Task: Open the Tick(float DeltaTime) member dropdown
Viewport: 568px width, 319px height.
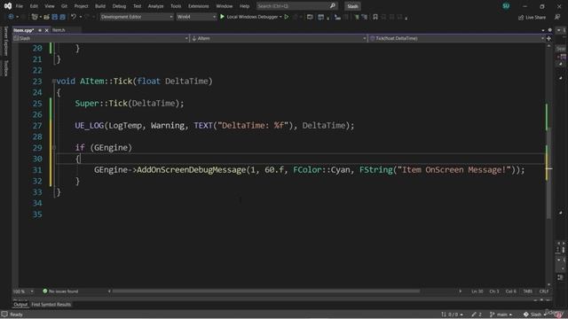Action: (x=456, y=38)
